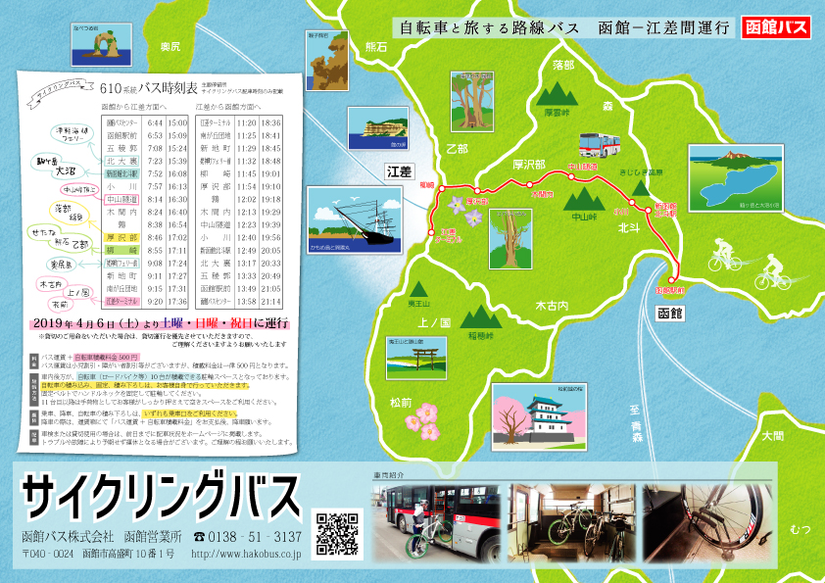The height and width of the screenshot is (583, 825).
Task: Click the 6:44 departure time cell
Action: [155, 123]
